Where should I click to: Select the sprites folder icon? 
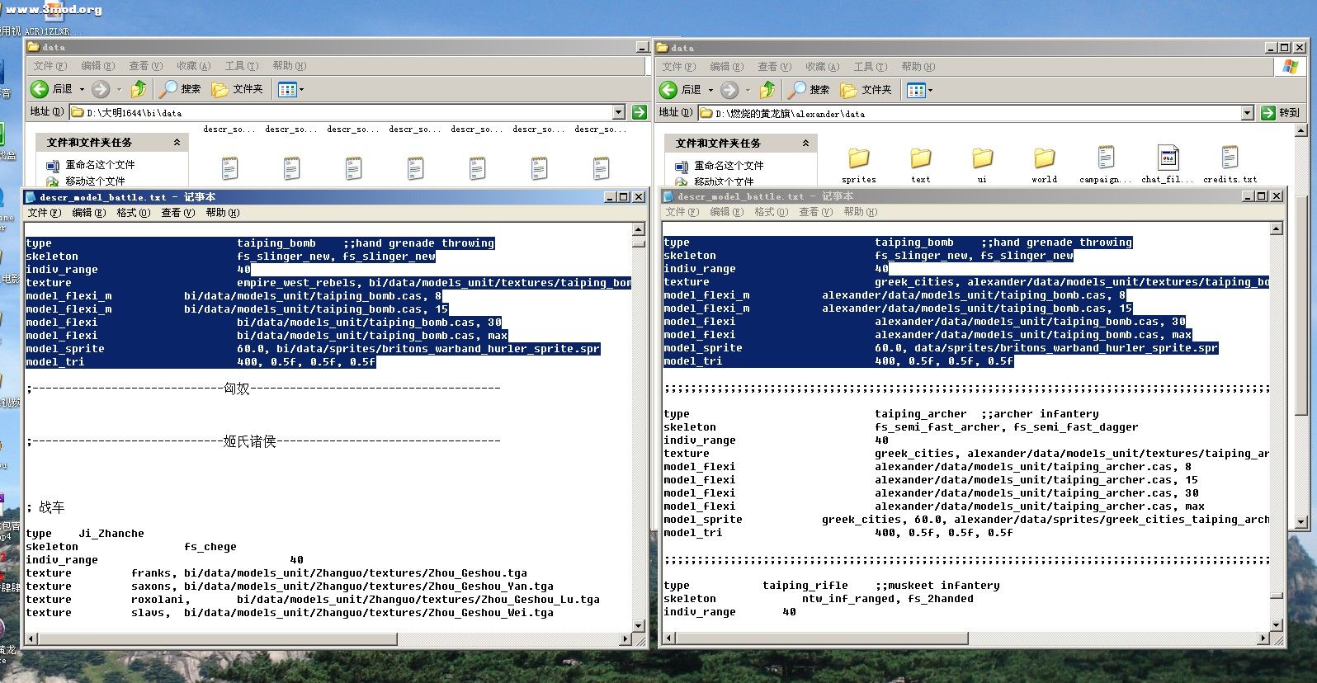coord(858,158)
